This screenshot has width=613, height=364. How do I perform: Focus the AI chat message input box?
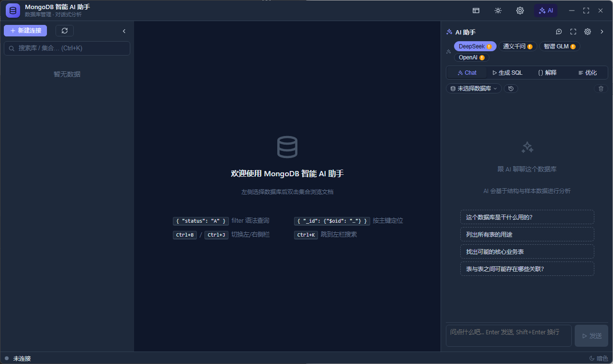tap(509, 336)
